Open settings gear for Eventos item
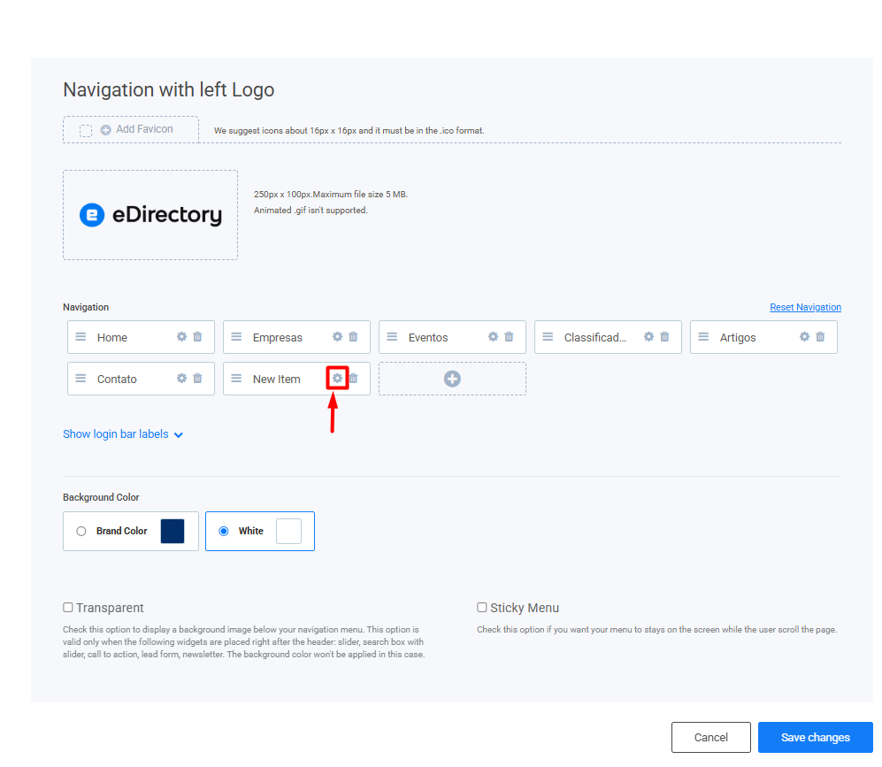 click(x=494, y=337)
